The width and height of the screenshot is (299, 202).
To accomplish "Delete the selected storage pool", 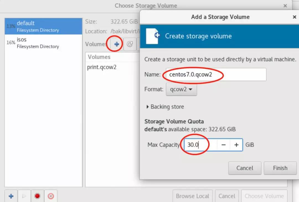I will click(x=51, y=196).
